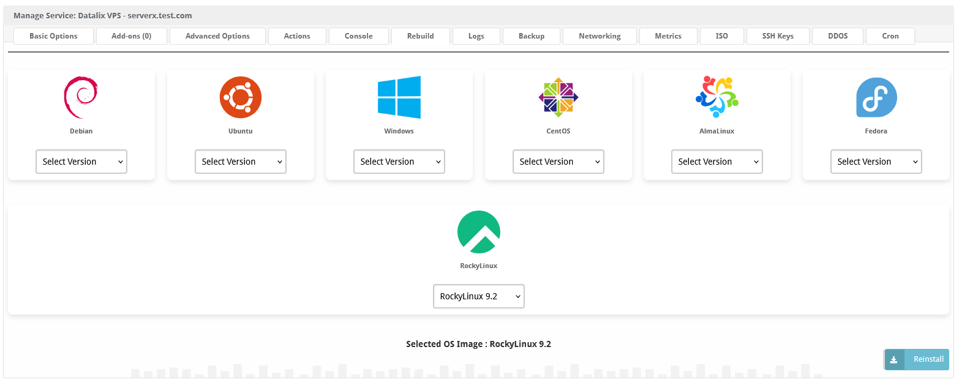Open the Debian Select Version dropdown
Screen dimensions: 959x385
click(81, 162)
